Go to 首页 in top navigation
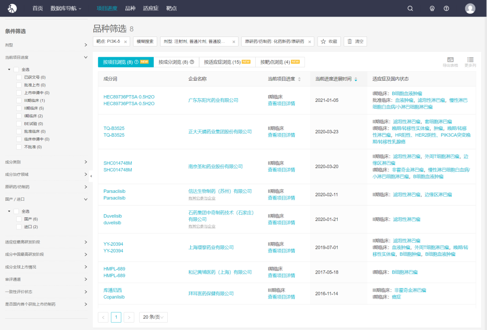487x330 pixels. point(37,9)
